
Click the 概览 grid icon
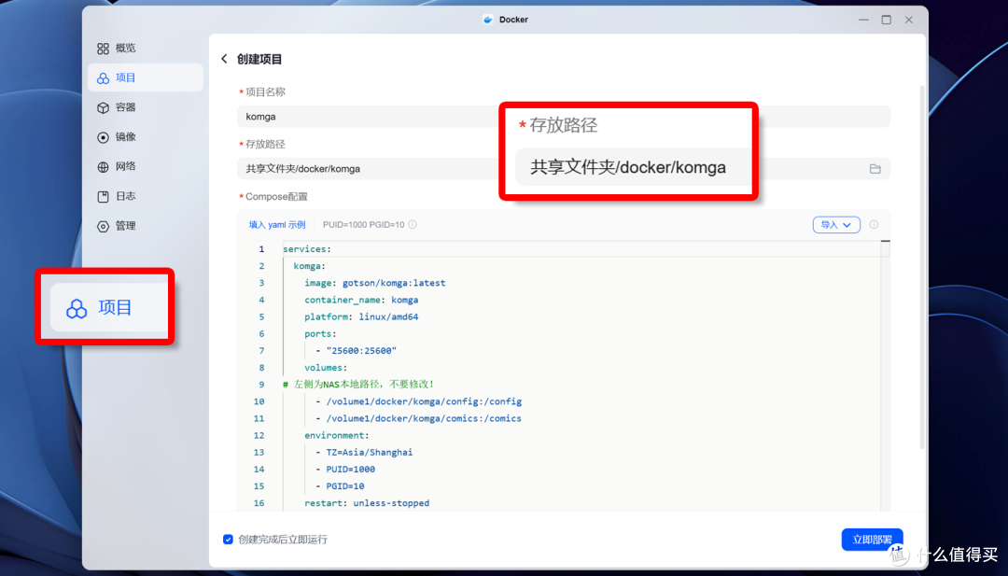point(103,49)
